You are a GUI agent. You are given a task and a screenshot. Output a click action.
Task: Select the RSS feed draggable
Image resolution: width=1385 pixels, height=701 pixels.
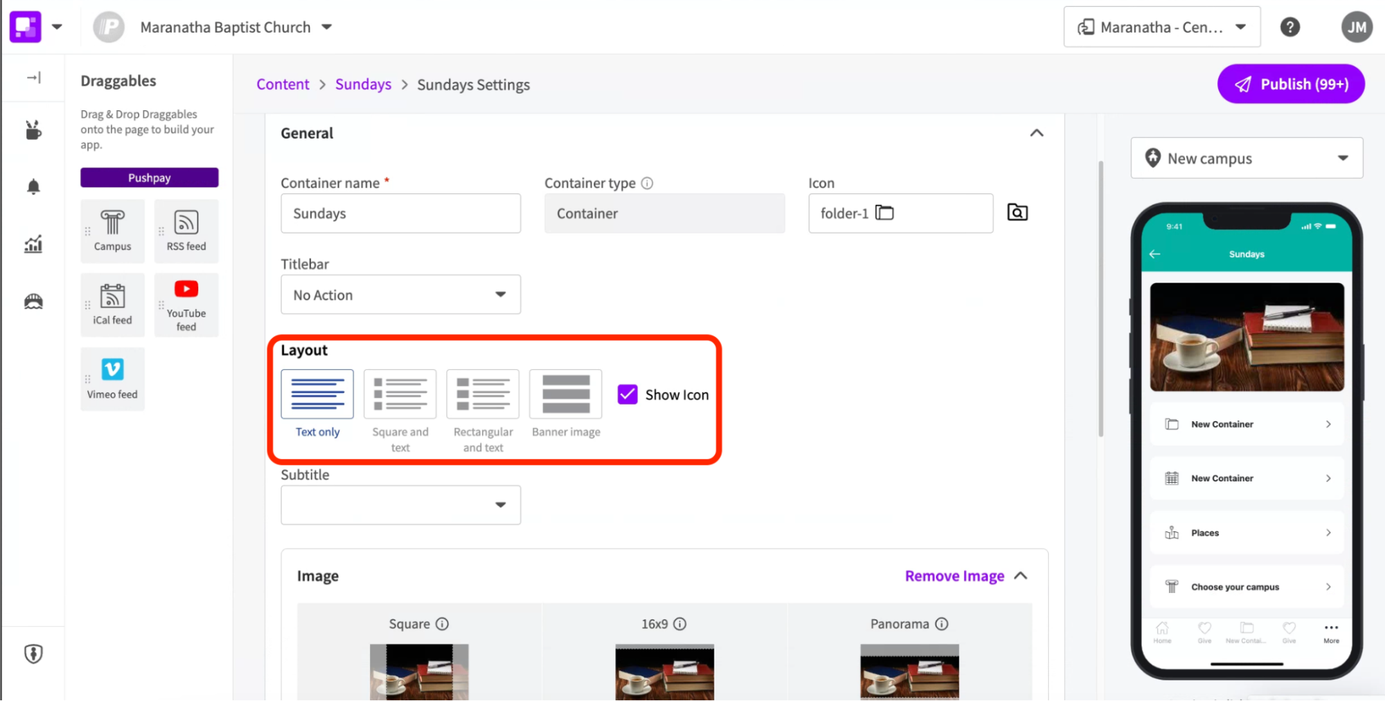click(x=186, y=231)
